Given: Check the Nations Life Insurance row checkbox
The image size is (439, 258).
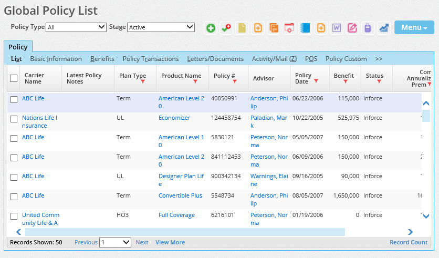Looking at the screenshot, I should [x=14, y=119].
